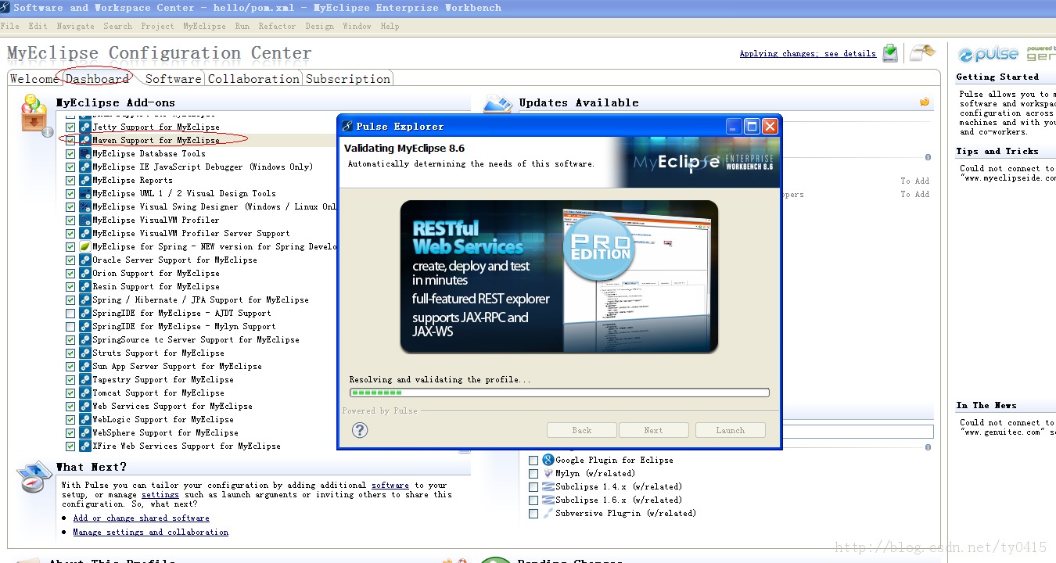Click the help question mark in Pulse Explorer
Image resolution: width=1056 pixels, height=563 pixels.
[360, 430]
